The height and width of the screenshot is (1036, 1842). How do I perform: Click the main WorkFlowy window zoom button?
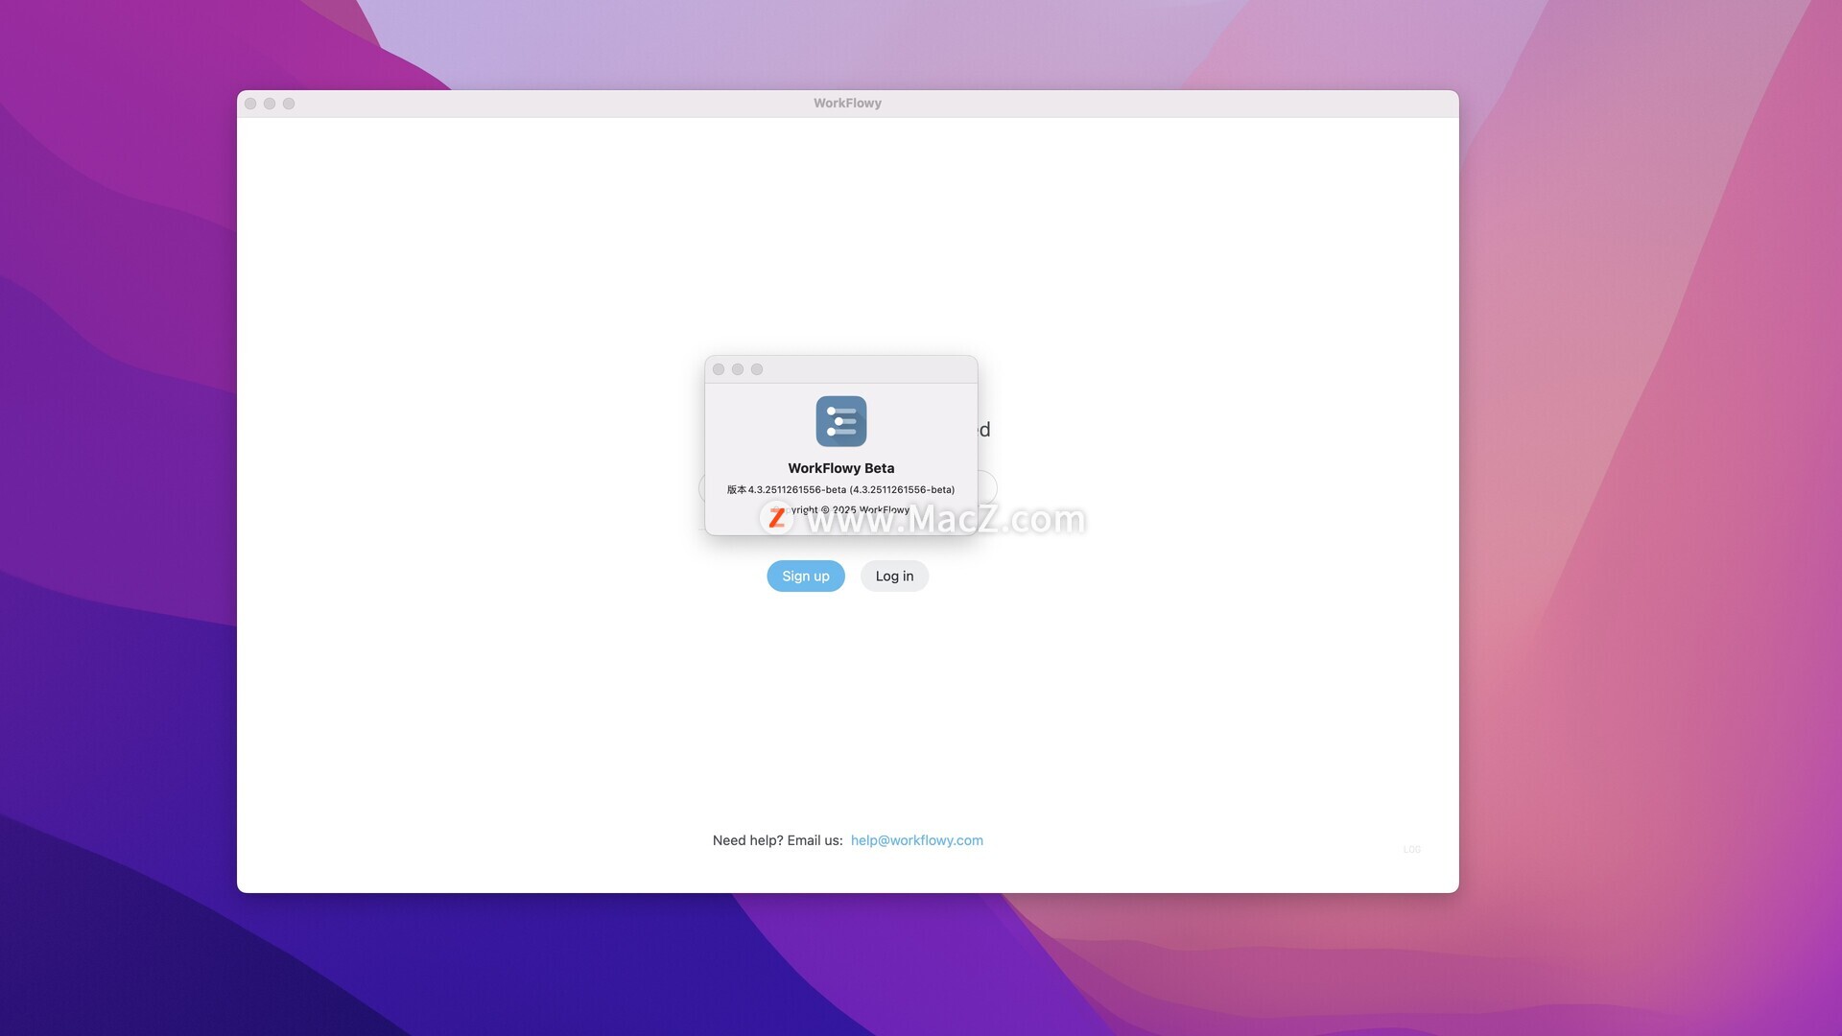(289, 104)
